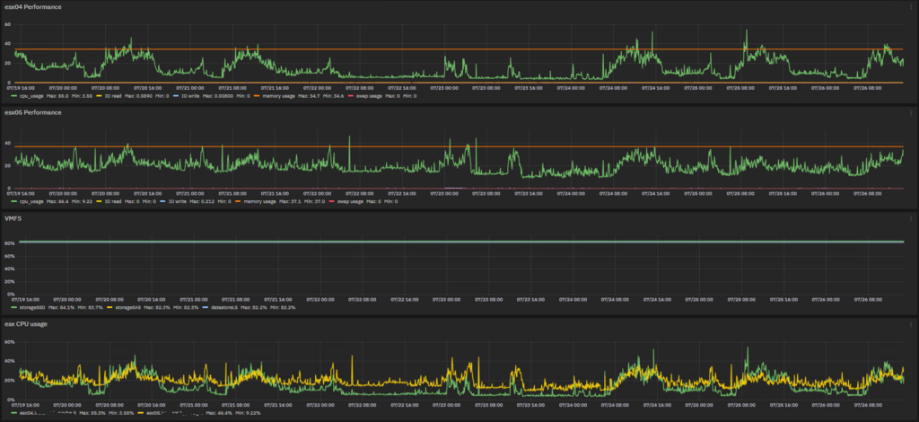The image size is (919, 422).
Task: Click blue datastoreLS color swatch in VMFS legend
Action: [x=206, y=308]
